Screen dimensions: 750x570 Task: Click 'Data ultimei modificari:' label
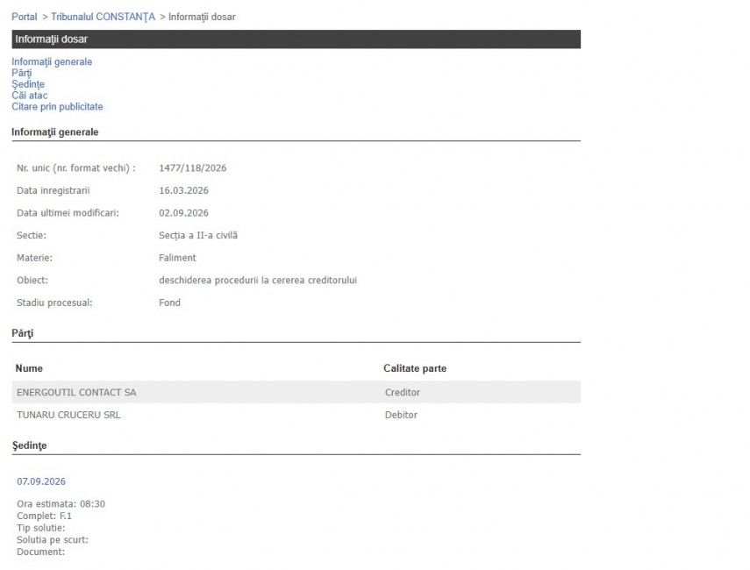(68, 213)
